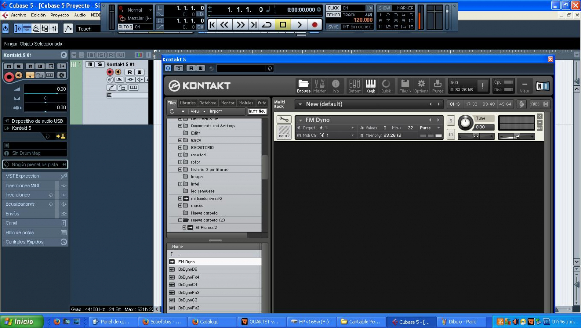
Task: Click Import button in file browser
Action: click(216, 111)
